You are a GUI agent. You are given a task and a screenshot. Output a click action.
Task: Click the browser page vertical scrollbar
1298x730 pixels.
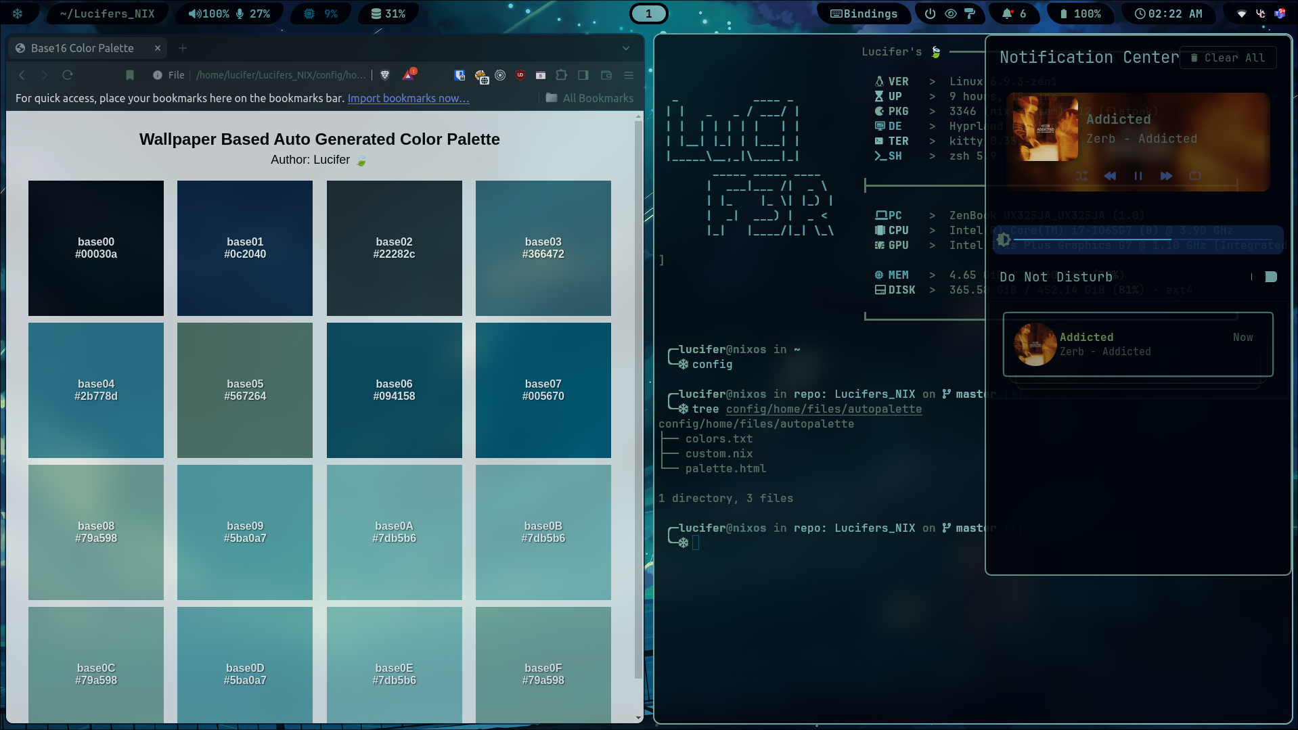tap(638, 399)
